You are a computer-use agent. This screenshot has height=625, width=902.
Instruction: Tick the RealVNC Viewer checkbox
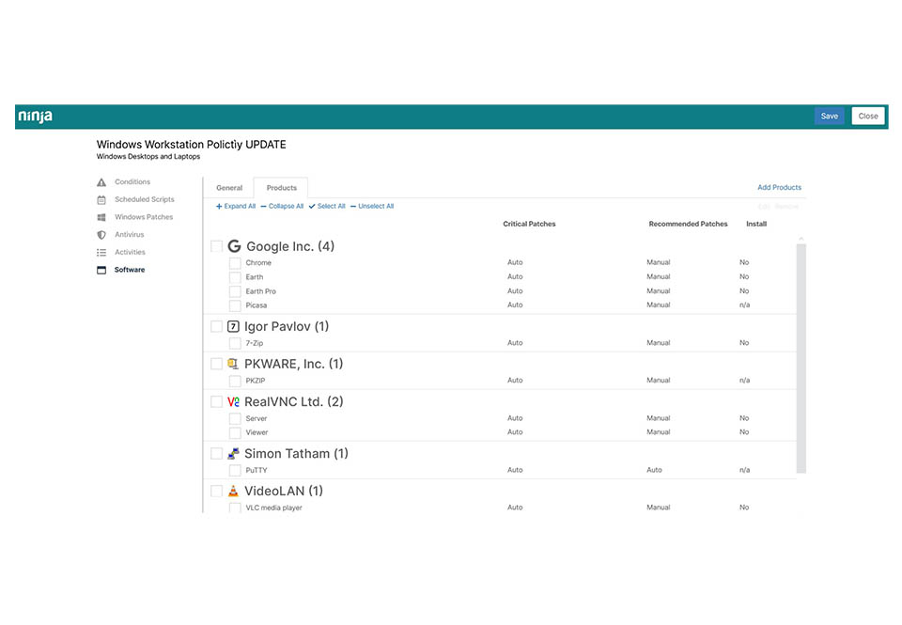coord(235,432)
